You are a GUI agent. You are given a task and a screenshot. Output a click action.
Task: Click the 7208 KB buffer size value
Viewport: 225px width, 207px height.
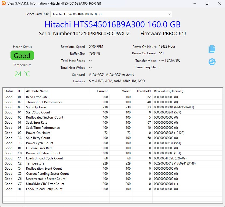(94, 53)
